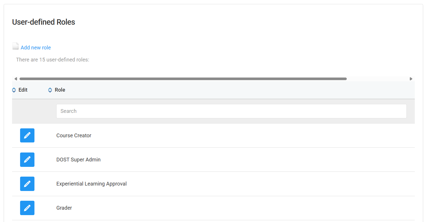Select the DOST Super Admin row text
428x222 pixels.
78,160
